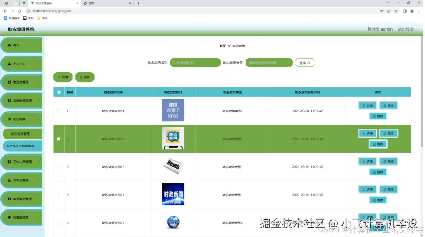The height and width of the screenshot is (237, 425).
Task: Click the 个人中心 person icon in sidebar
Action: coord(9,64)
